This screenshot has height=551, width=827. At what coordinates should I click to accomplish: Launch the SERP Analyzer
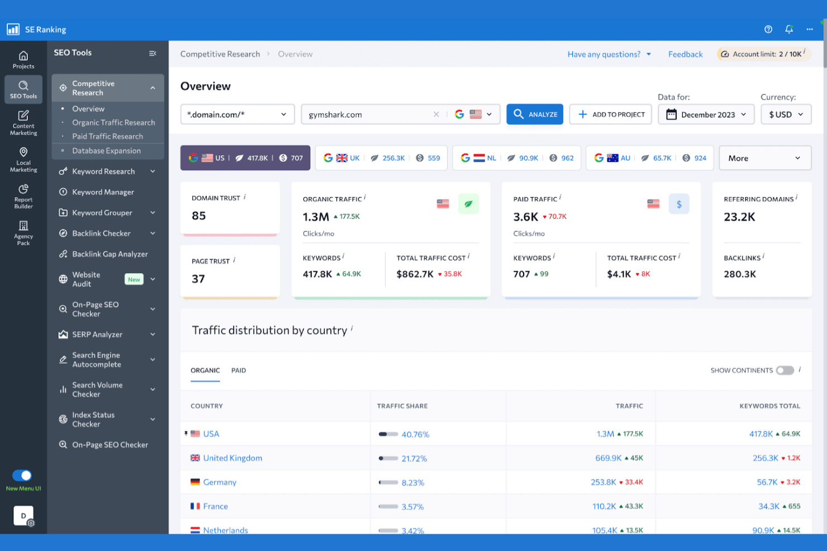click(x=98, y=334)
